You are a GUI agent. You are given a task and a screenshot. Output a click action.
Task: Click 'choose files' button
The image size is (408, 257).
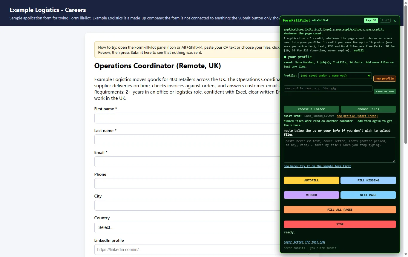coord(368,109)
